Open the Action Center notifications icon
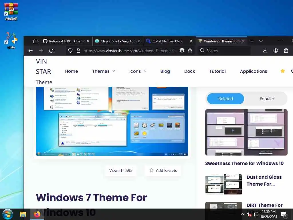Screen dimensions: 293x220 [x=284, y=215]
